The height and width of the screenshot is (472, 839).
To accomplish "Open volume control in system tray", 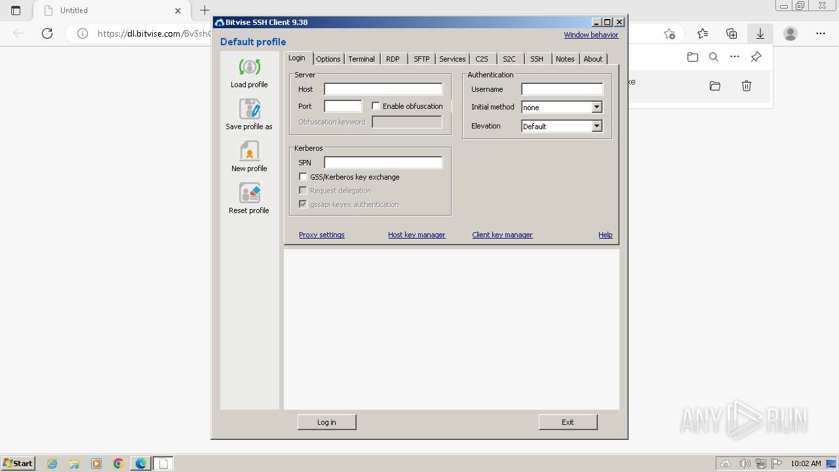I will click(745, 463).
